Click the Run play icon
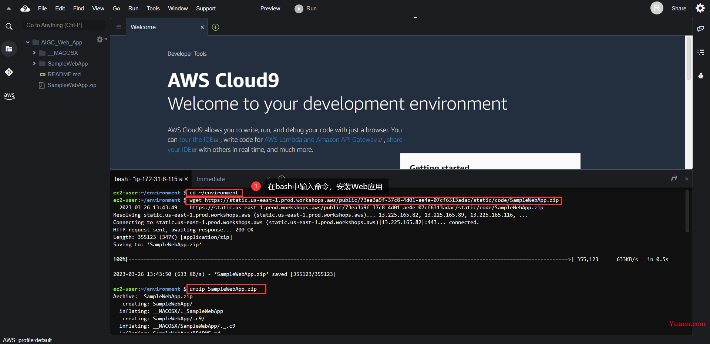Image resolution: width=710 pixels, height=344 pixels. [x=299, y=9]
